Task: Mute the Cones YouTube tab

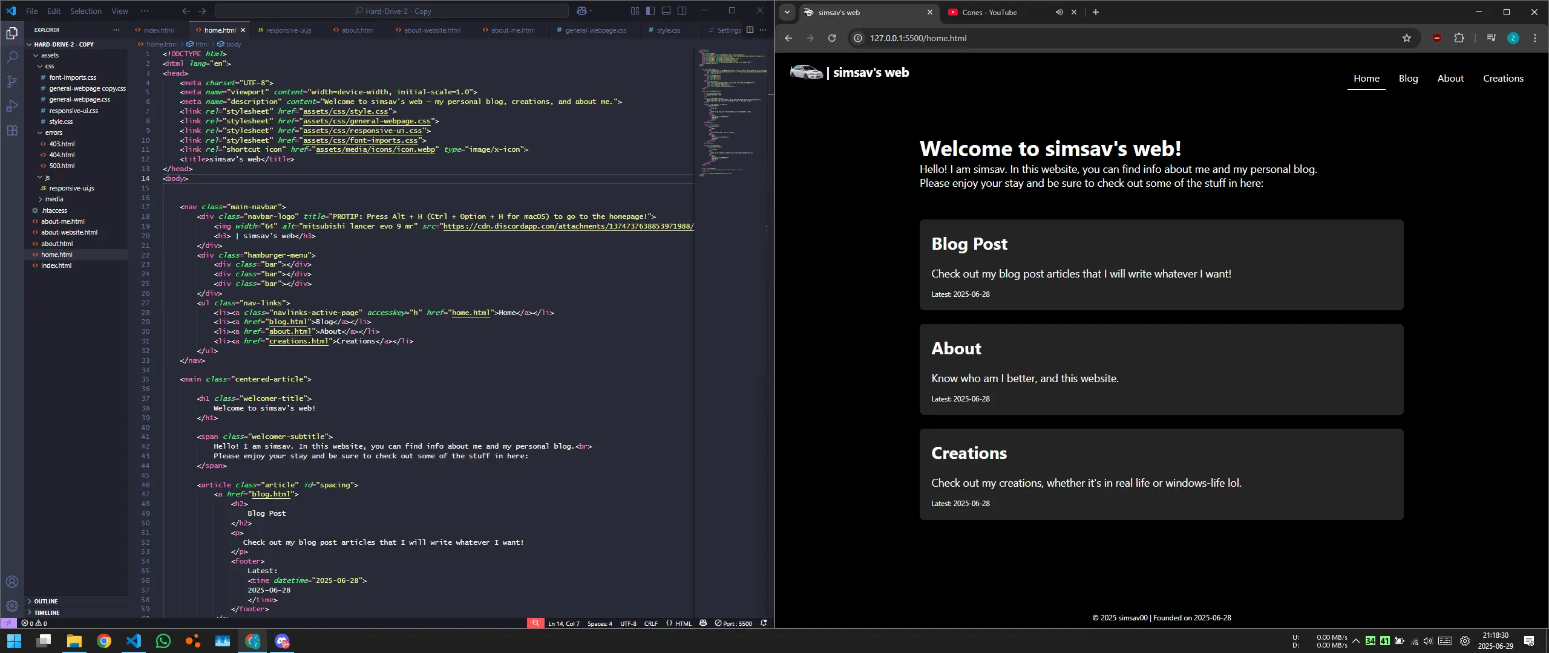Action: [x=1058, y=12]
